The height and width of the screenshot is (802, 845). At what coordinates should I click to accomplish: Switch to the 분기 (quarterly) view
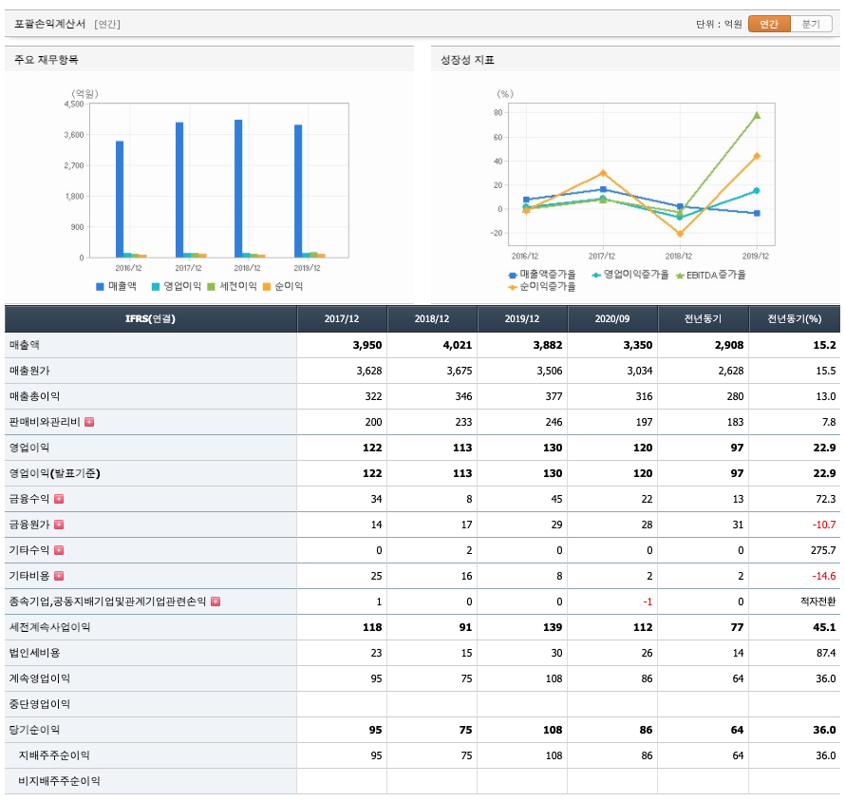[811, 24]
